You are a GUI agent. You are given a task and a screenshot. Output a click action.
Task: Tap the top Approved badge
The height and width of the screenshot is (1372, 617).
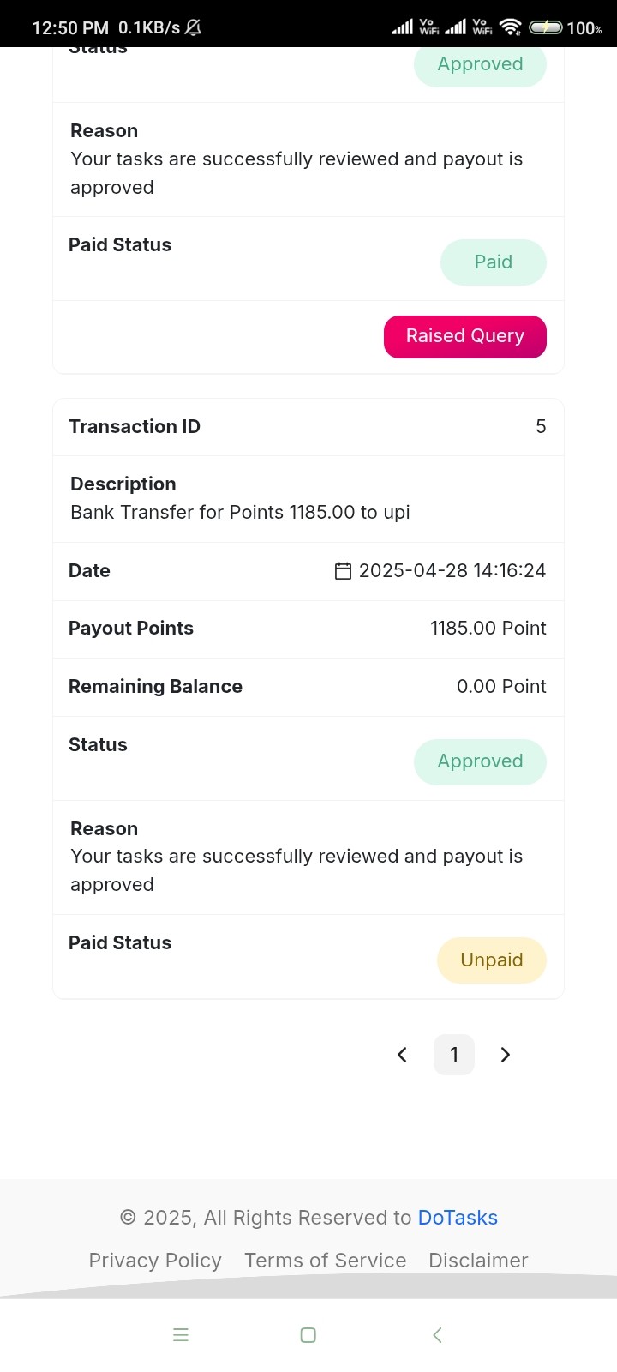[x=480, y=65]
